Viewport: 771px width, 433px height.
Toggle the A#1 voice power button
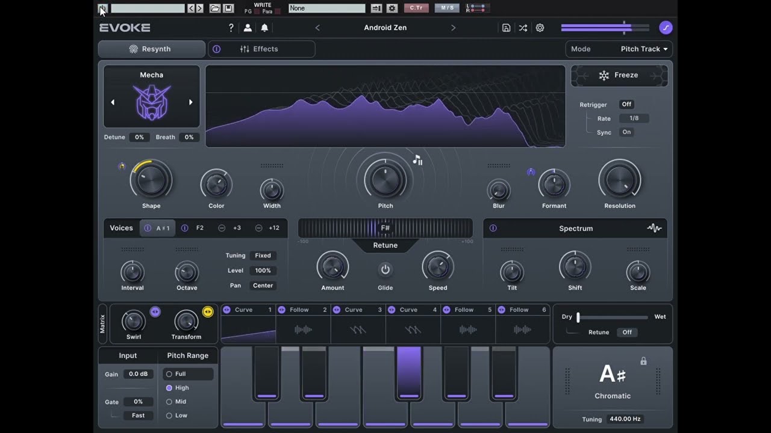148,229
